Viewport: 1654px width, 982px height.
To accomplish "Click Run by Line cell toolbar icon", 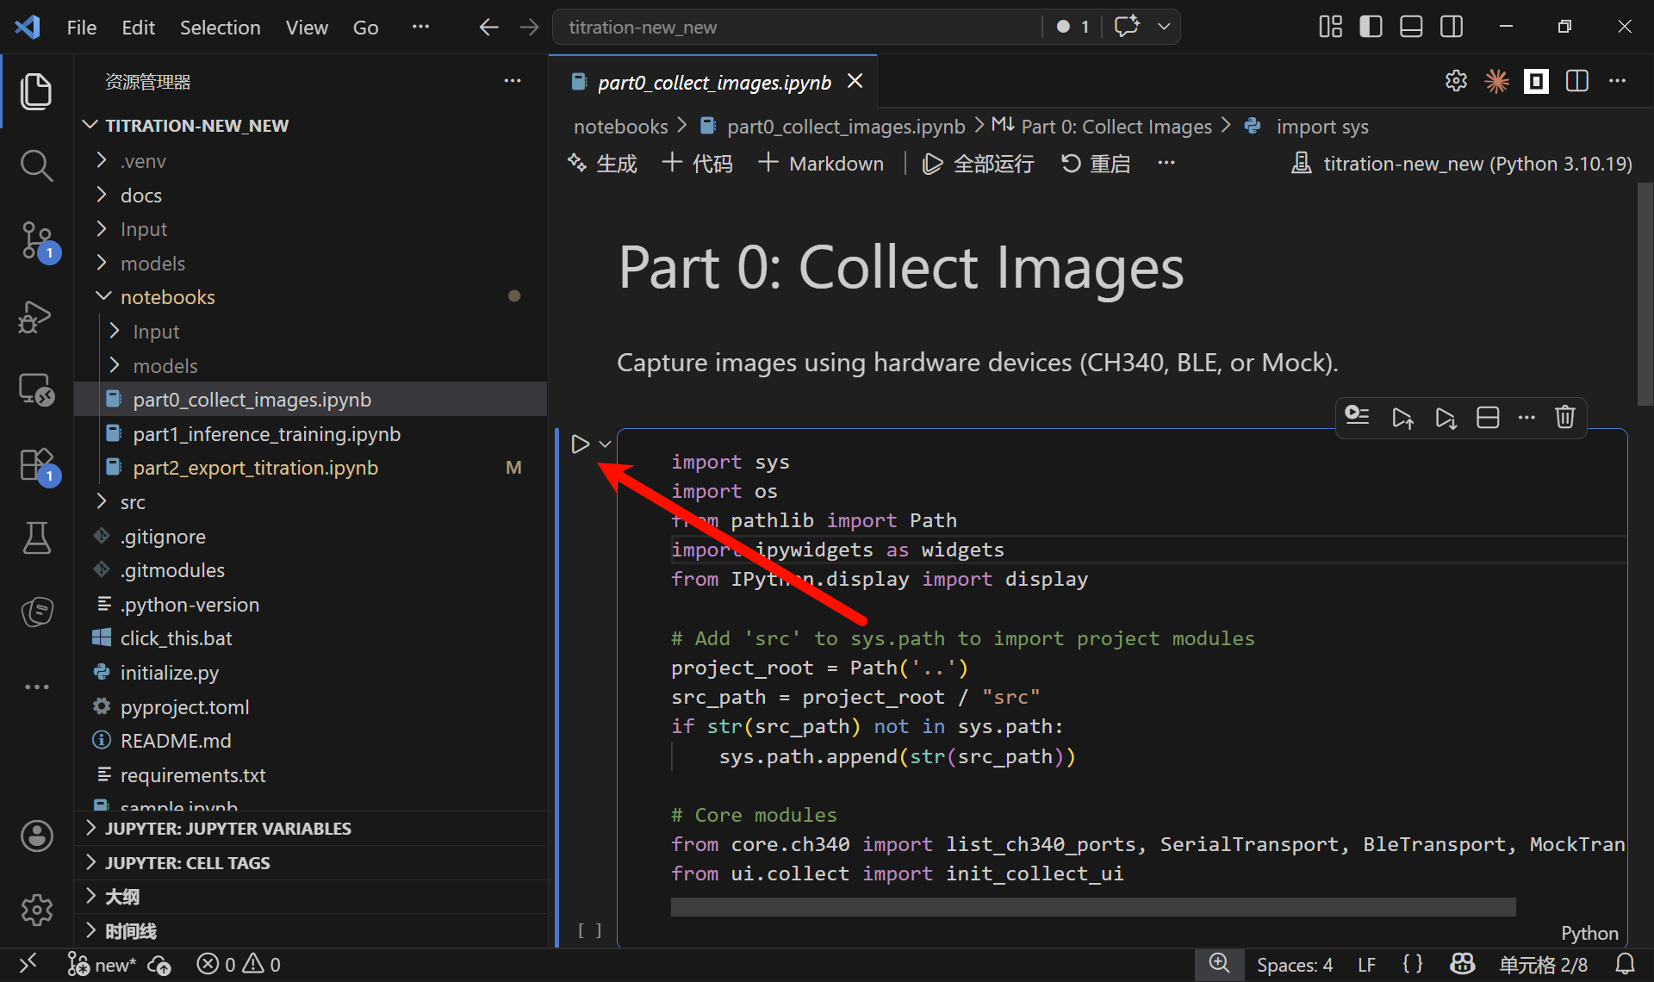I will tap(1358, 418).
